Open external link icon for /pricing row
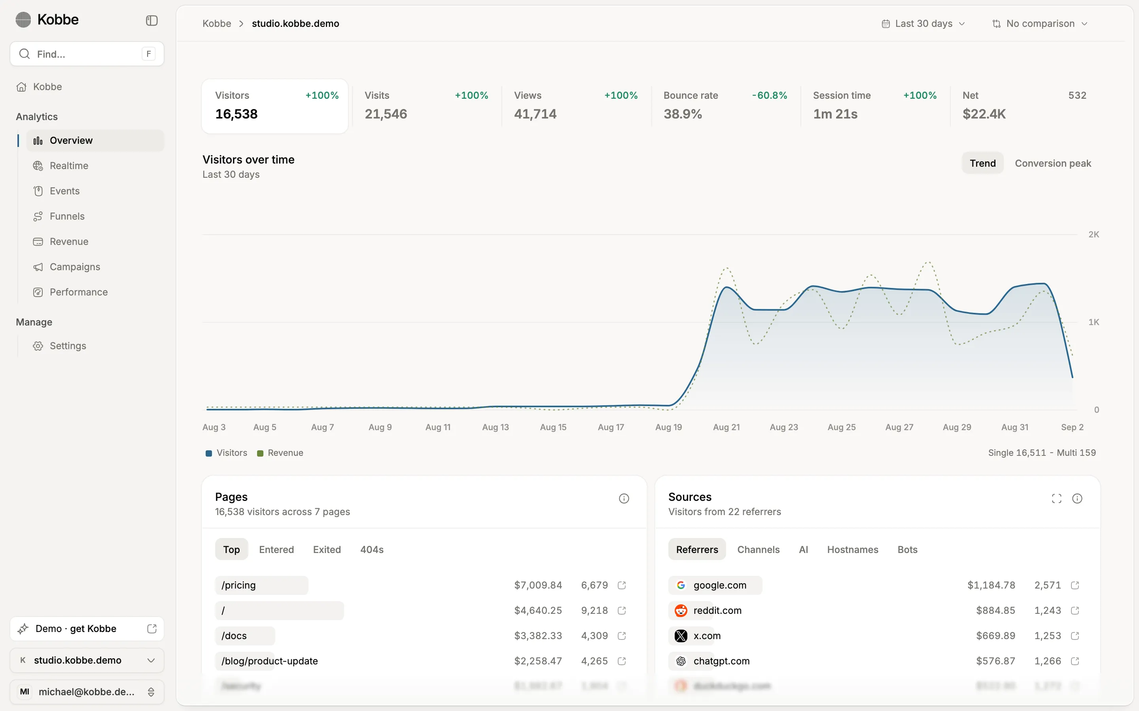 pos(621,585)
